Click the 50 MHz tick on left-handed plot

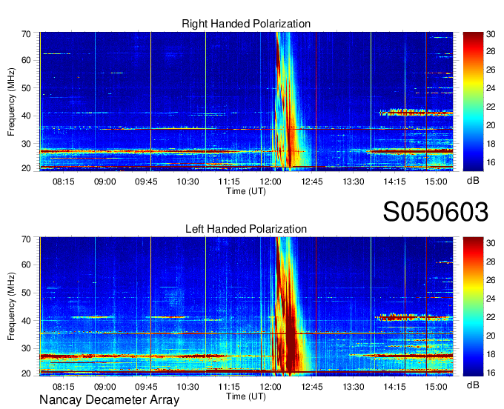tap(26, 293)
